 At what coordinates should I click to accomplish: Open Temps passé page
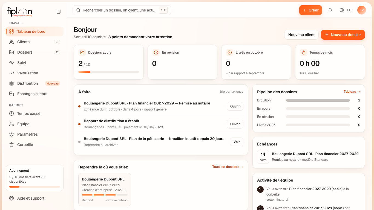pos(34,113)
